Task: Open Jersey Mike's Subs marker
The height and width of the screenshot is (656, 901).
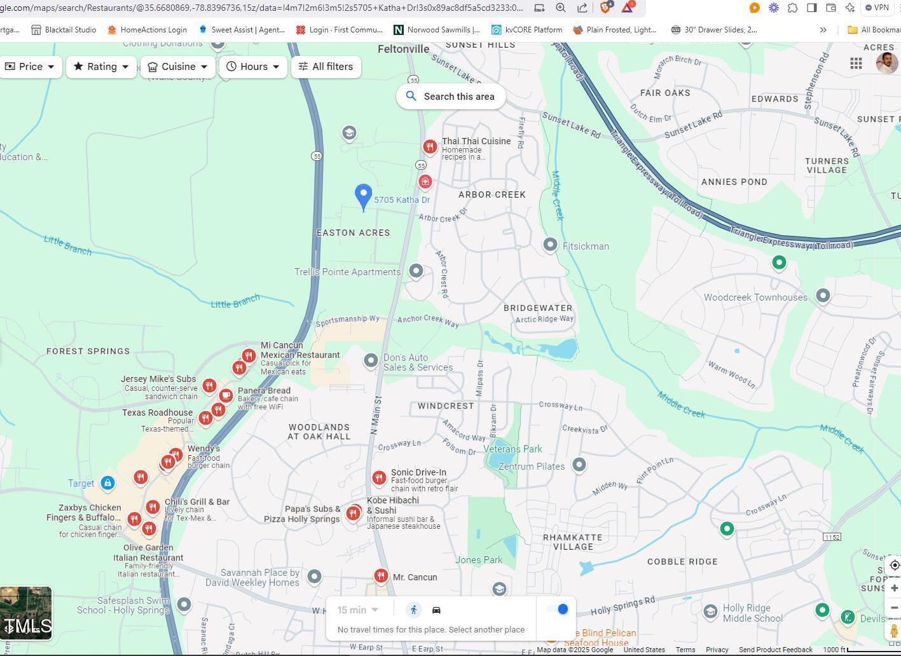Action: [209, 386]
